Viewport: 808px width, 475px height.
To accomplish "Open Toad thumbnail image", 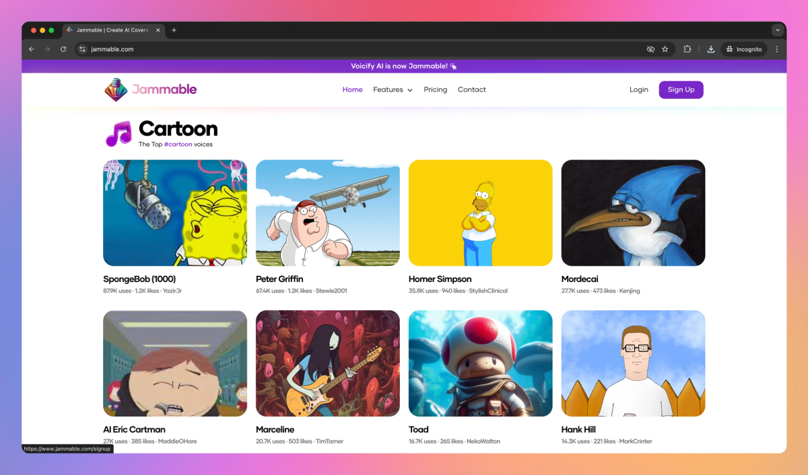I will click(481, 363).
